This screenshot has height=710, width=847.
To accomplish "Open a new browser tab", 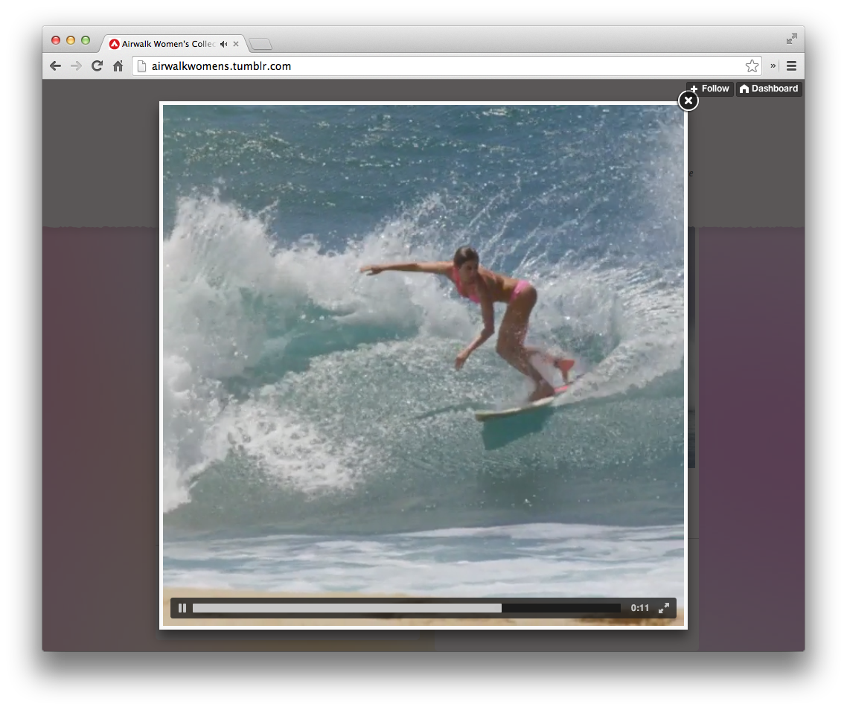I will click(x=261, y=44).
